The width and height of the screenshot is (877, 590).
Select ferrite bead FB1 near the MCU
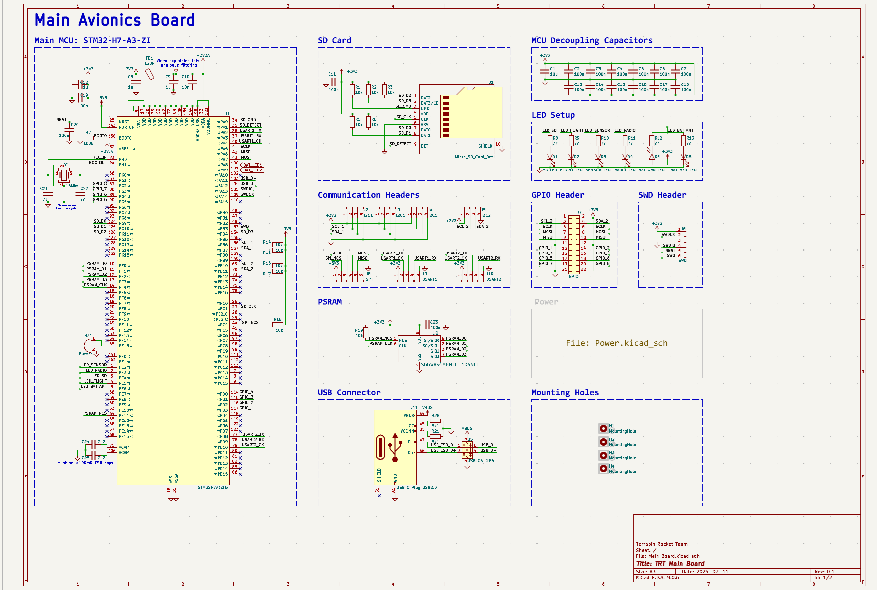tap(149, 74)
